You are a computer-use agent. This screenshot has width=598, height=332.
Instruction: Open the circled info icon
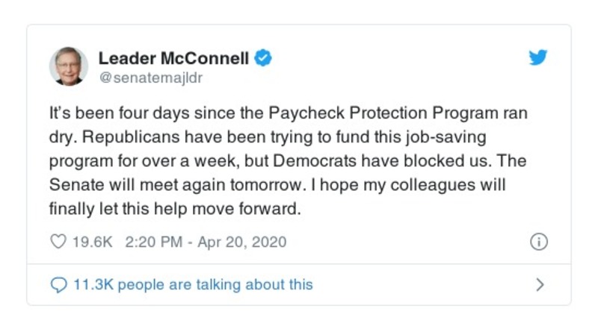538,242
